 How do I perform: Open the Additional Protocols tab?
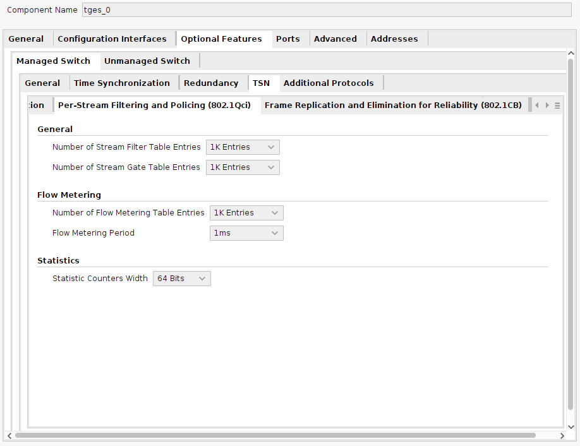point(329,83)
